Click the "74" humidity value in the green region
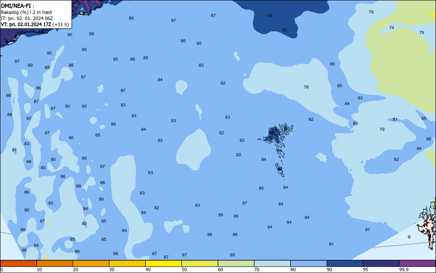Image resolution: width=436 pixels, height=273 pixels. tap(392, 28)
